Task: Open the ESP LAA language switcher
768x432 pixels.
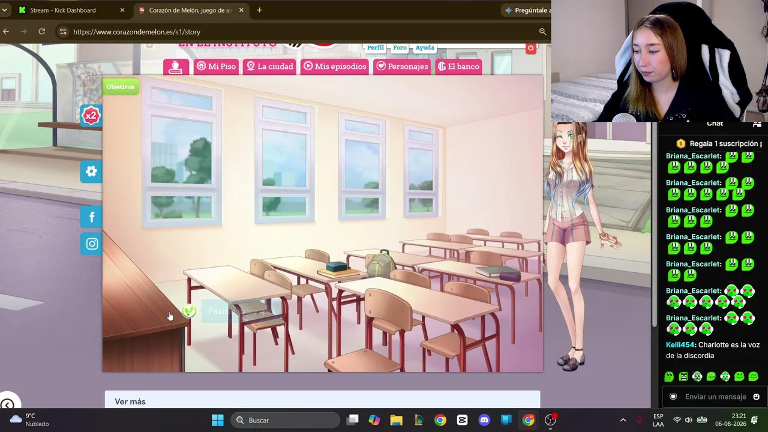Action: (658, 420)
